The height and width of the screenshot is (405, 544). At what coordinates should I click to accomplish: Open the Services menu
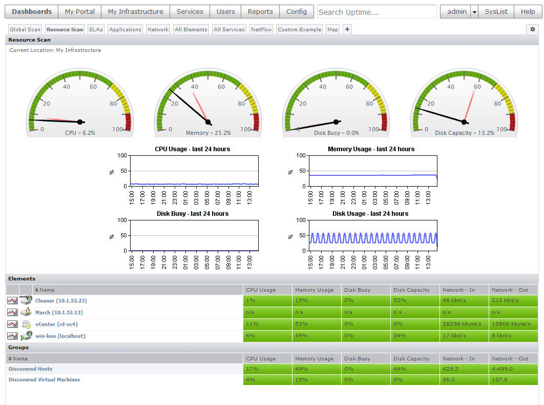coord(190,11)
